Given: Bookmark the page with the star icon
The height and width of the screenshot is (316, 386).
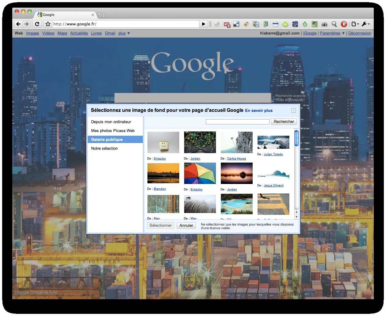Looking at the screenshot, I should pyautogui.click(x=48, y=24).
